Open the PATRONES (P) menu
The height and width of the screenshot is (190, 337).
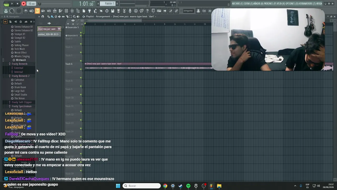point(270,4)
